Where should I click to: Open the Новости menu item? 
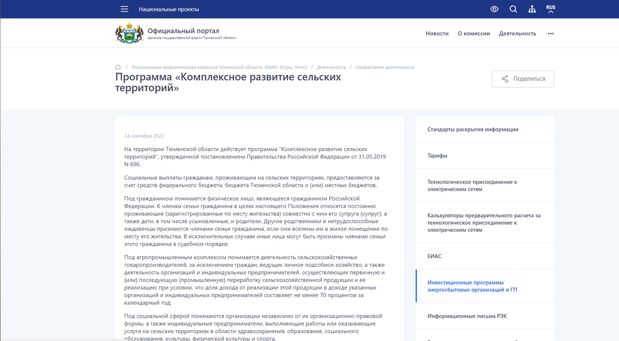[437, 33]
